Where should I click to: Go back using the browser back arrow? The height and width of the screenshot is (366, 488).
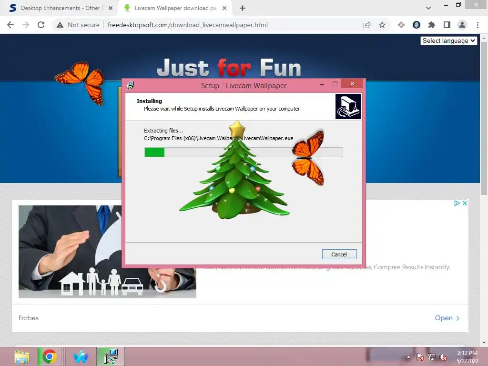pos(10,25)
